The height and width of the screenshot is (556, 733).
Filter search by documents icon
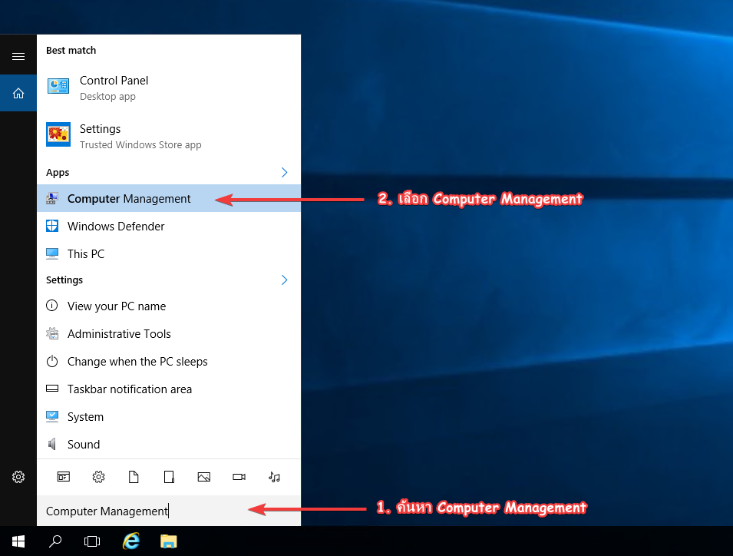click(134, 477)
